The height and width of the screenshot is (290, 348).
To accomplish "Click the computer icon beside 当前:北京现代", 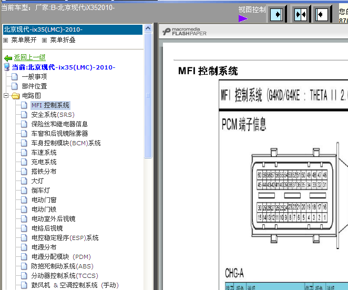I will point(7,67).
